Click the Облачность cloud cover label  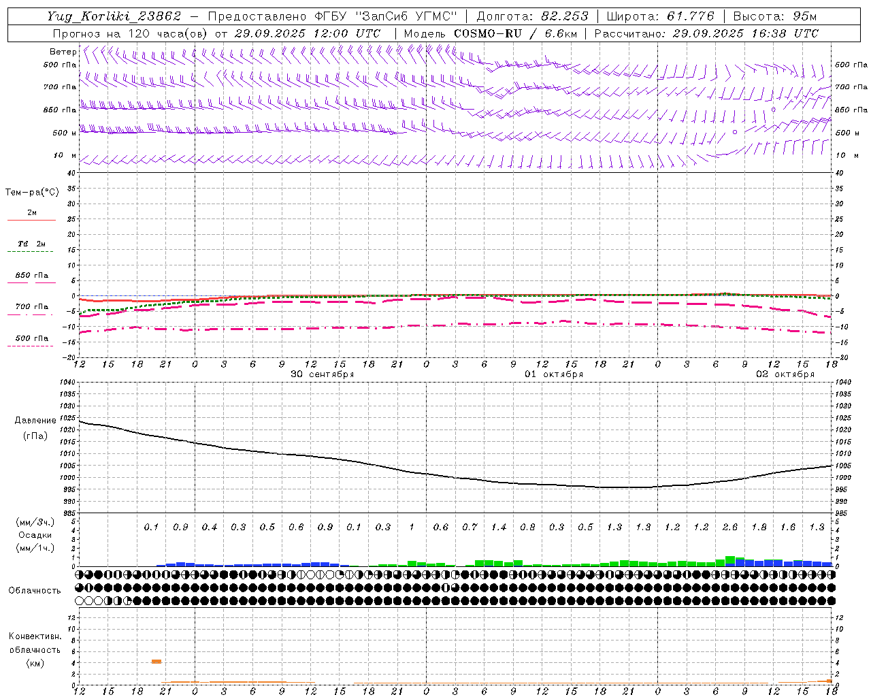(35, 591)
